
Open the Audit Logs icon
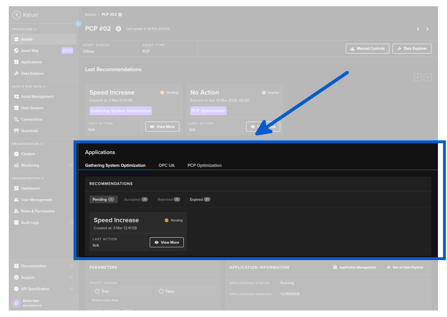point(16,223)
